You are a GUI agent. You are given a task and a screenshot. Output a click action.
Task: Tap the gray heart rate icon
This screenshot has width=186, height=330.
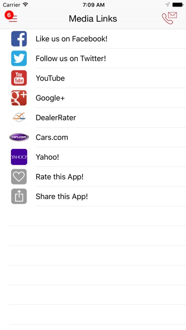tap(19, 176)
